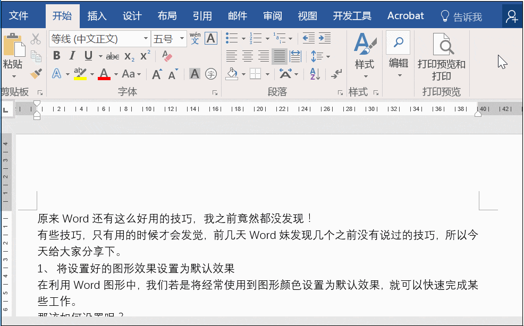Switch to the 插入 tab
The width and height of the screenshot is (524, 326).
point(97,16)
